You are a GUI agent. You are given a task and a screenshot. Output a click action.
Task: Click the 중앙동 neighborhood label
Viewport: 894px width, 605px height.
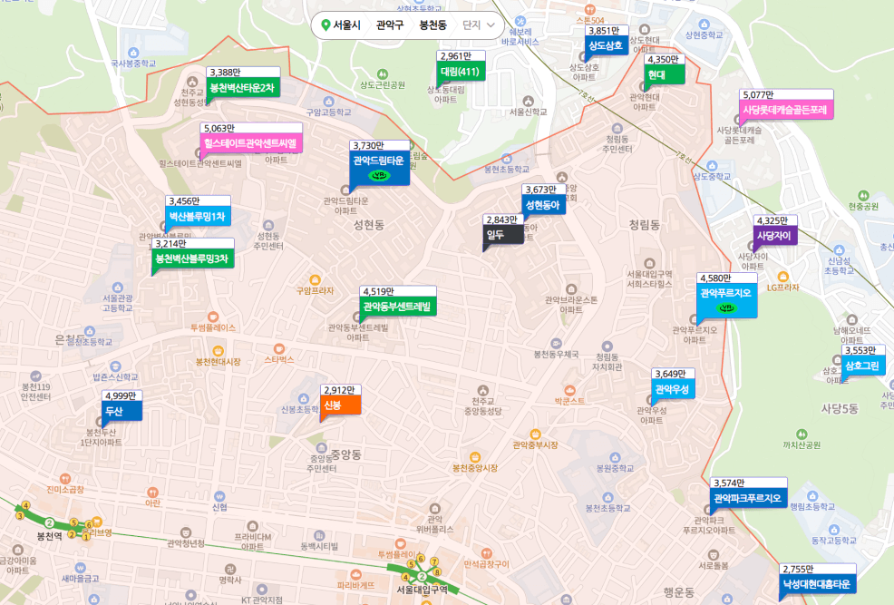tap(345, 454)
